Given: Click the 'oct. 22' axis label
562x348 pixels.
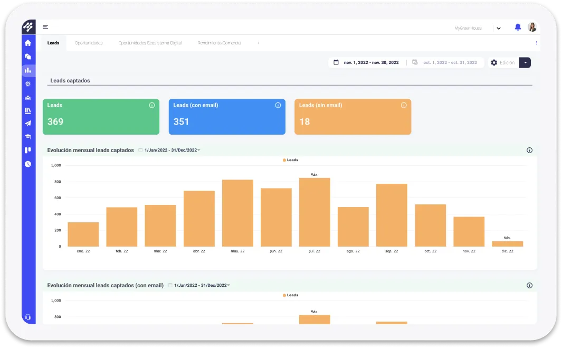Looking at the screenshot, I should (431, 251).
